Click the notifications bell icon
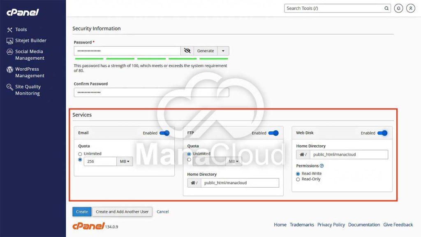Screen dimensions: 421x237 coord(398,8)
